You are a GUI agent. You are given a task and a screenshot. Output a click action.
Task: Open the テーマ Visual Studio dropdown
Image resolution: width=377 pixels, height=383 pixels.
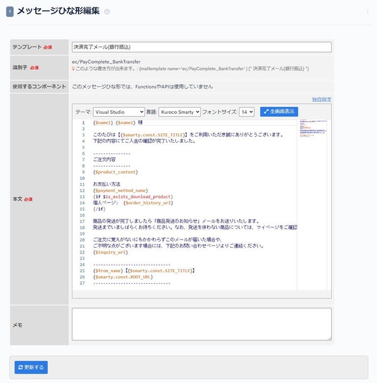119,112
